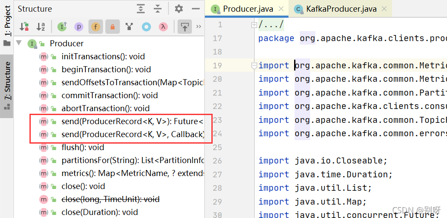Open the 1: Project tool window tab

(x=7, y=26)
